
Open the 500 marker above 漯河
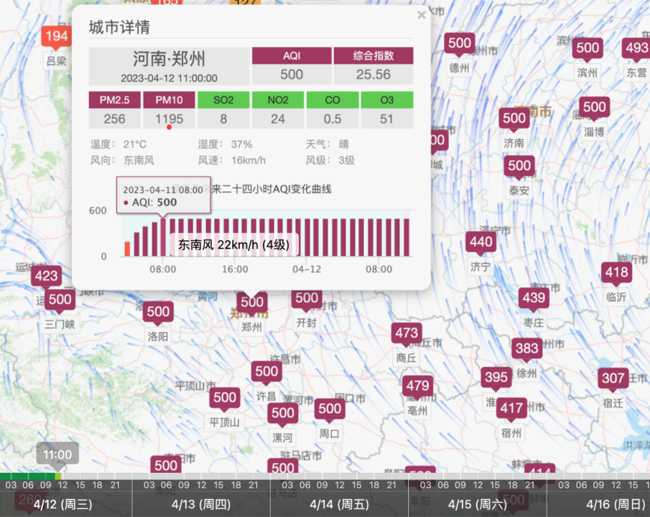[x=283, y=414]
